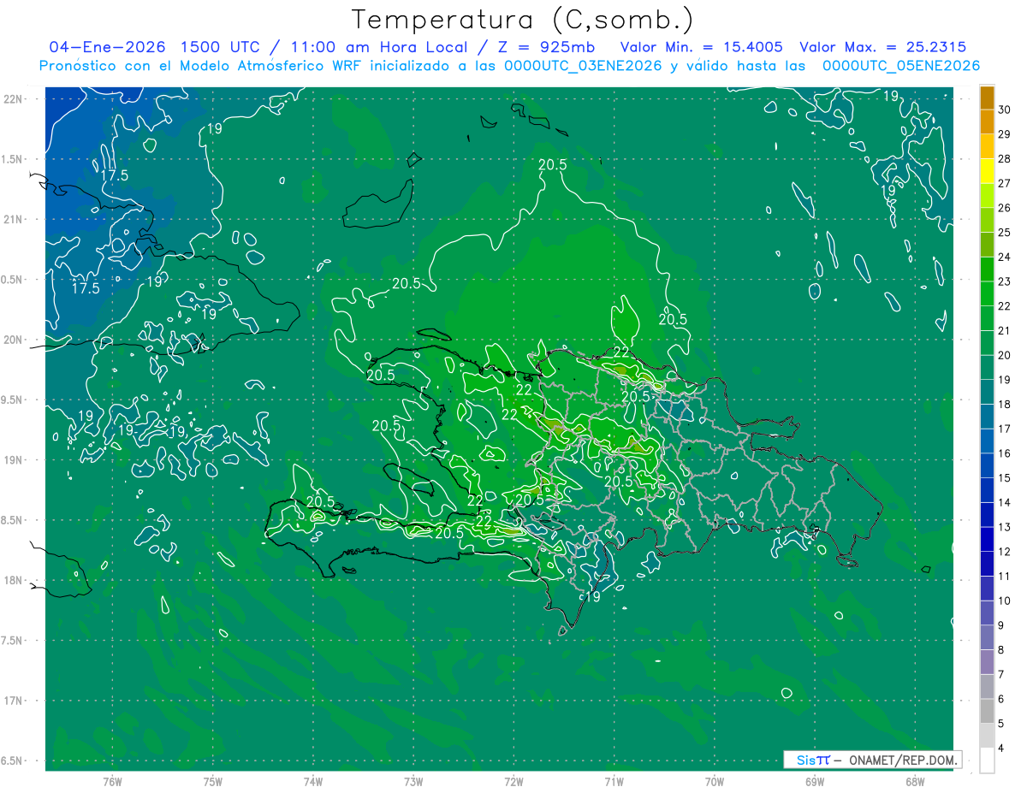This screenshot has height=793, width=1027.
Task: Click the "21N" latitude label
Action: pos(15,219)
